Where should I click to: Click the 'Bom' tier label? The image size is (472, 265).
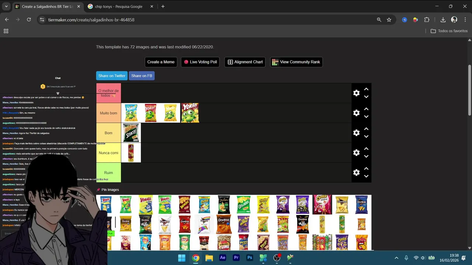click(x=108, y=133)
